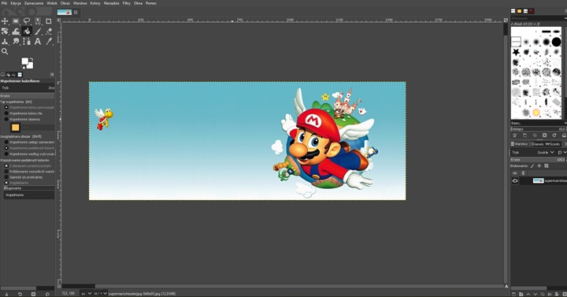Select the Text tool
567x297 pixels.
[38, 42]
